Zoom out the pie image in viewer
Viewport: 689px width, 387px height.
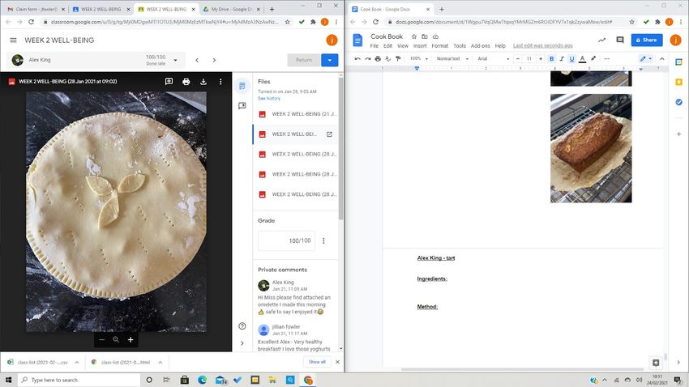tap(102, 339)
